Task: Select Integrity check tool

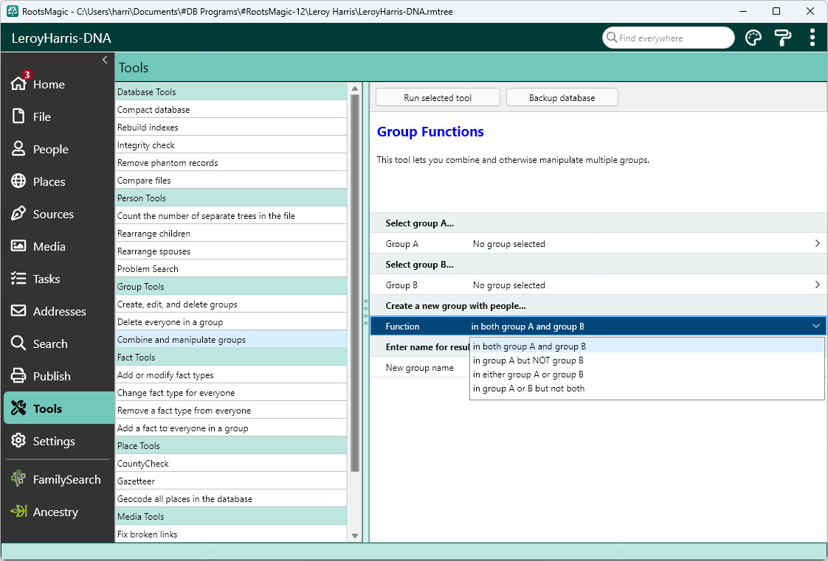Action: tap(231, 145)
